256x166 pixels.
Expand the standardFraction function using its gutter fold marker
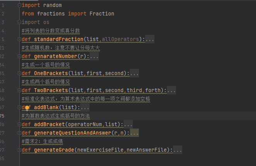click(x=19, y=39)
